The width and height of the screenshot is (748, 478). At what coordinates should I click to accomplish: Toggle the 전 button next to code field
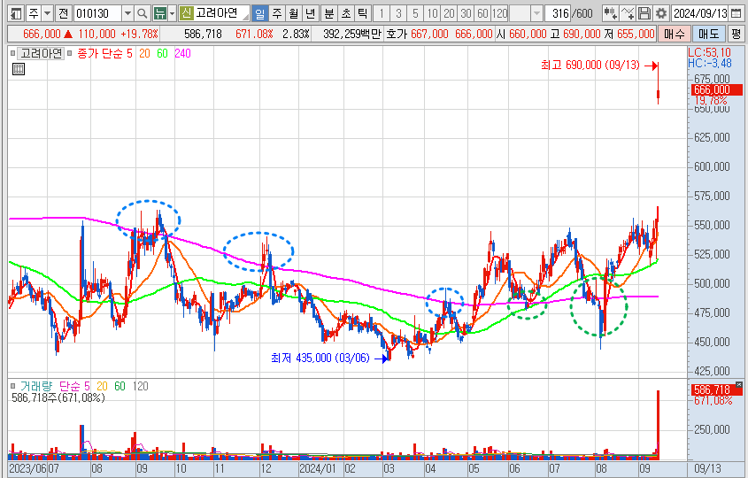click(x=63, y=13)
